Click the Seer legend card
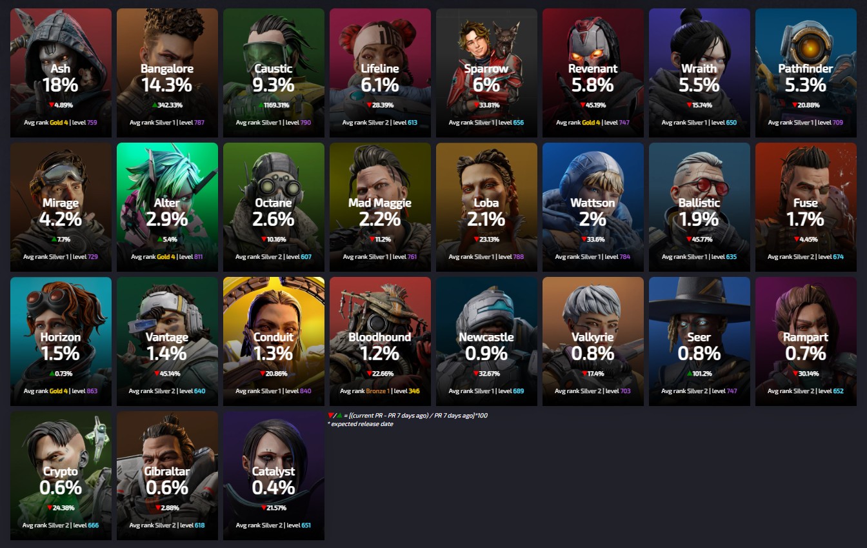 [x=699, y=341]
